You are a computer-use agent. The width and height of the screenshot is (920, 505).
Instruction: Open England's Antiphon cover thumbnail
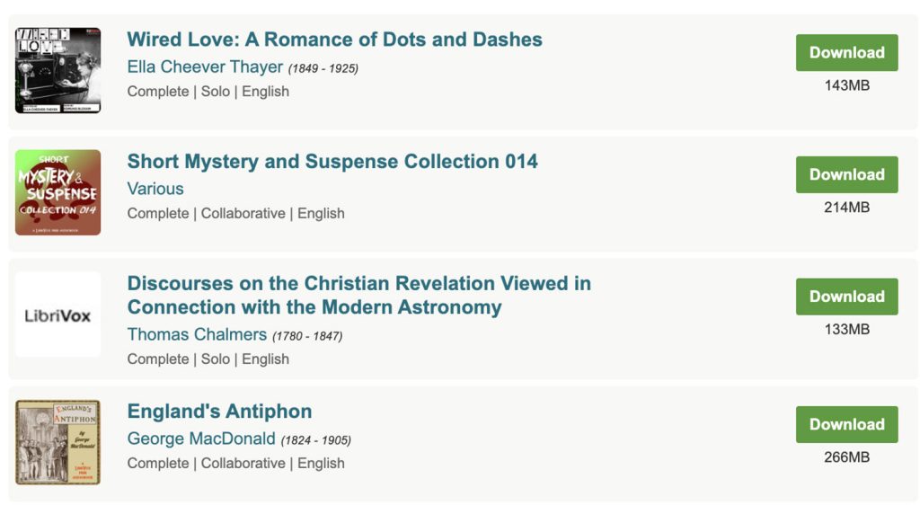57,442
